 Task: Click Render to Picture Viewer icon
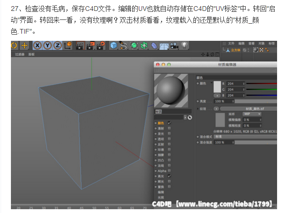click(x=90, y=46)
